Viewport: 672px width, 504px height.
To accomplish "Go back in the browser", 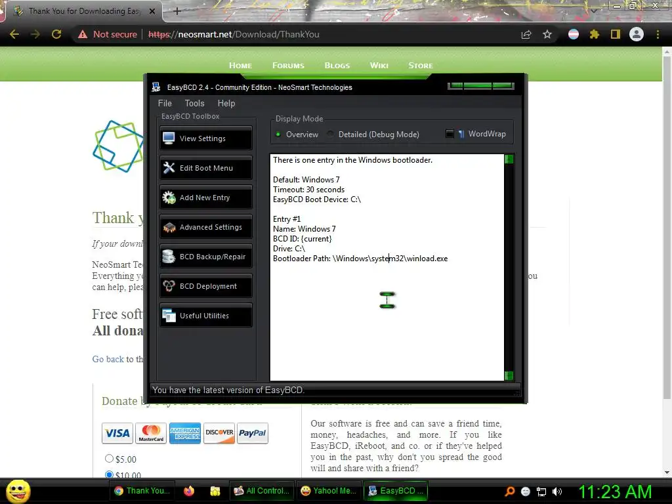I will tap(14, 34).
